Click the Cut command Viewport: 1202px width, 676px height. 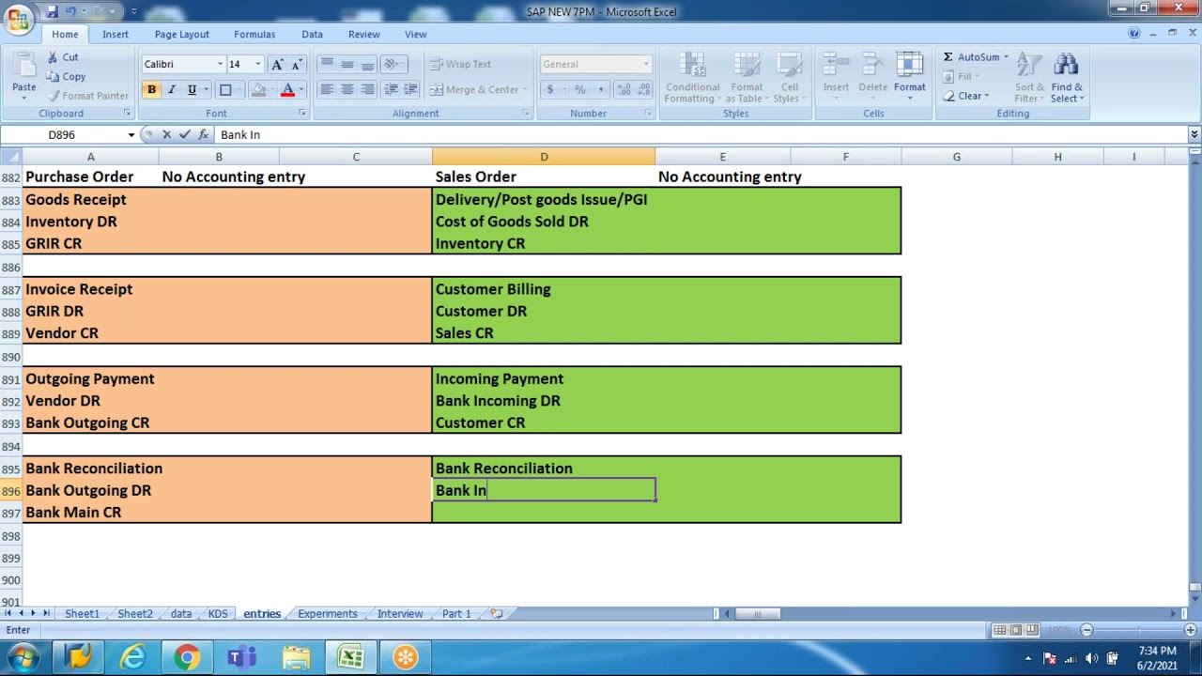pyautogui.click(x=63, y=57)
